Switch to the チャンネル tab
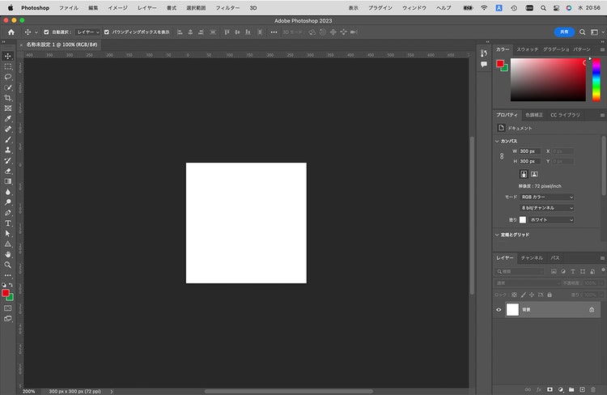 532,258
